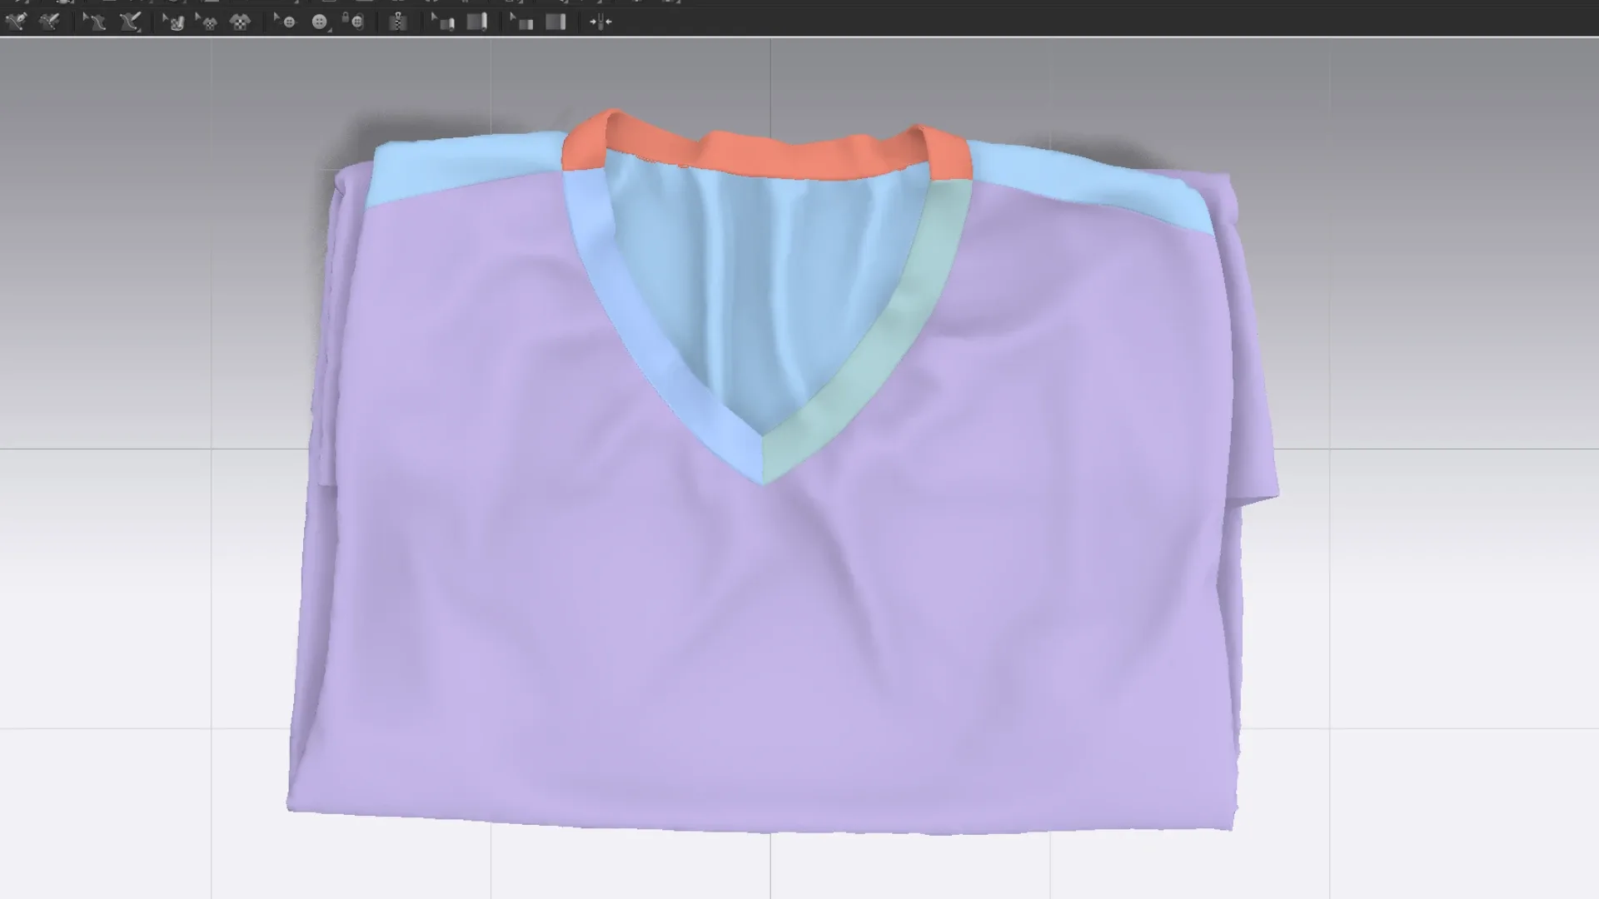Select the blue V-neck band piece
This screenshot has height=899, width=1599.
[641, 333]
